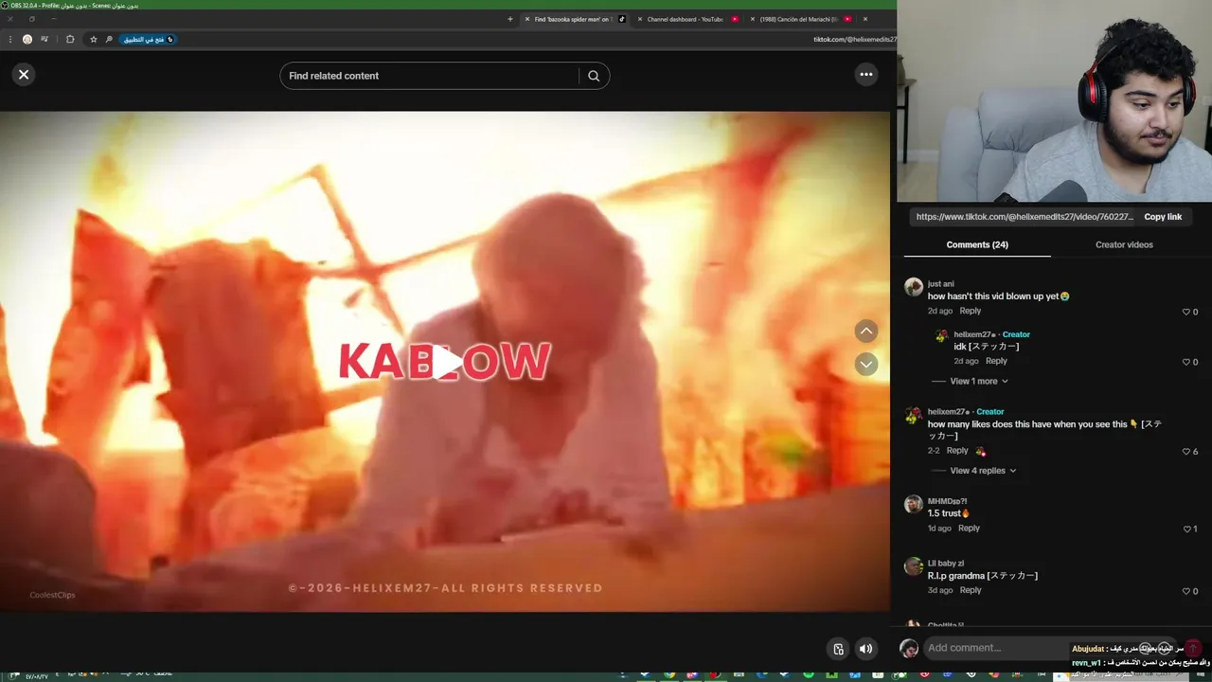Switch to Comments (24) tab
The height and width of the screenshot is (682, 1212).
[977, 244]
